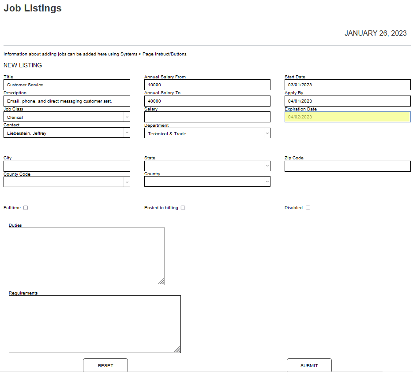
Task: Click the highlighted Expiration Date field
Action: point(347,117)
